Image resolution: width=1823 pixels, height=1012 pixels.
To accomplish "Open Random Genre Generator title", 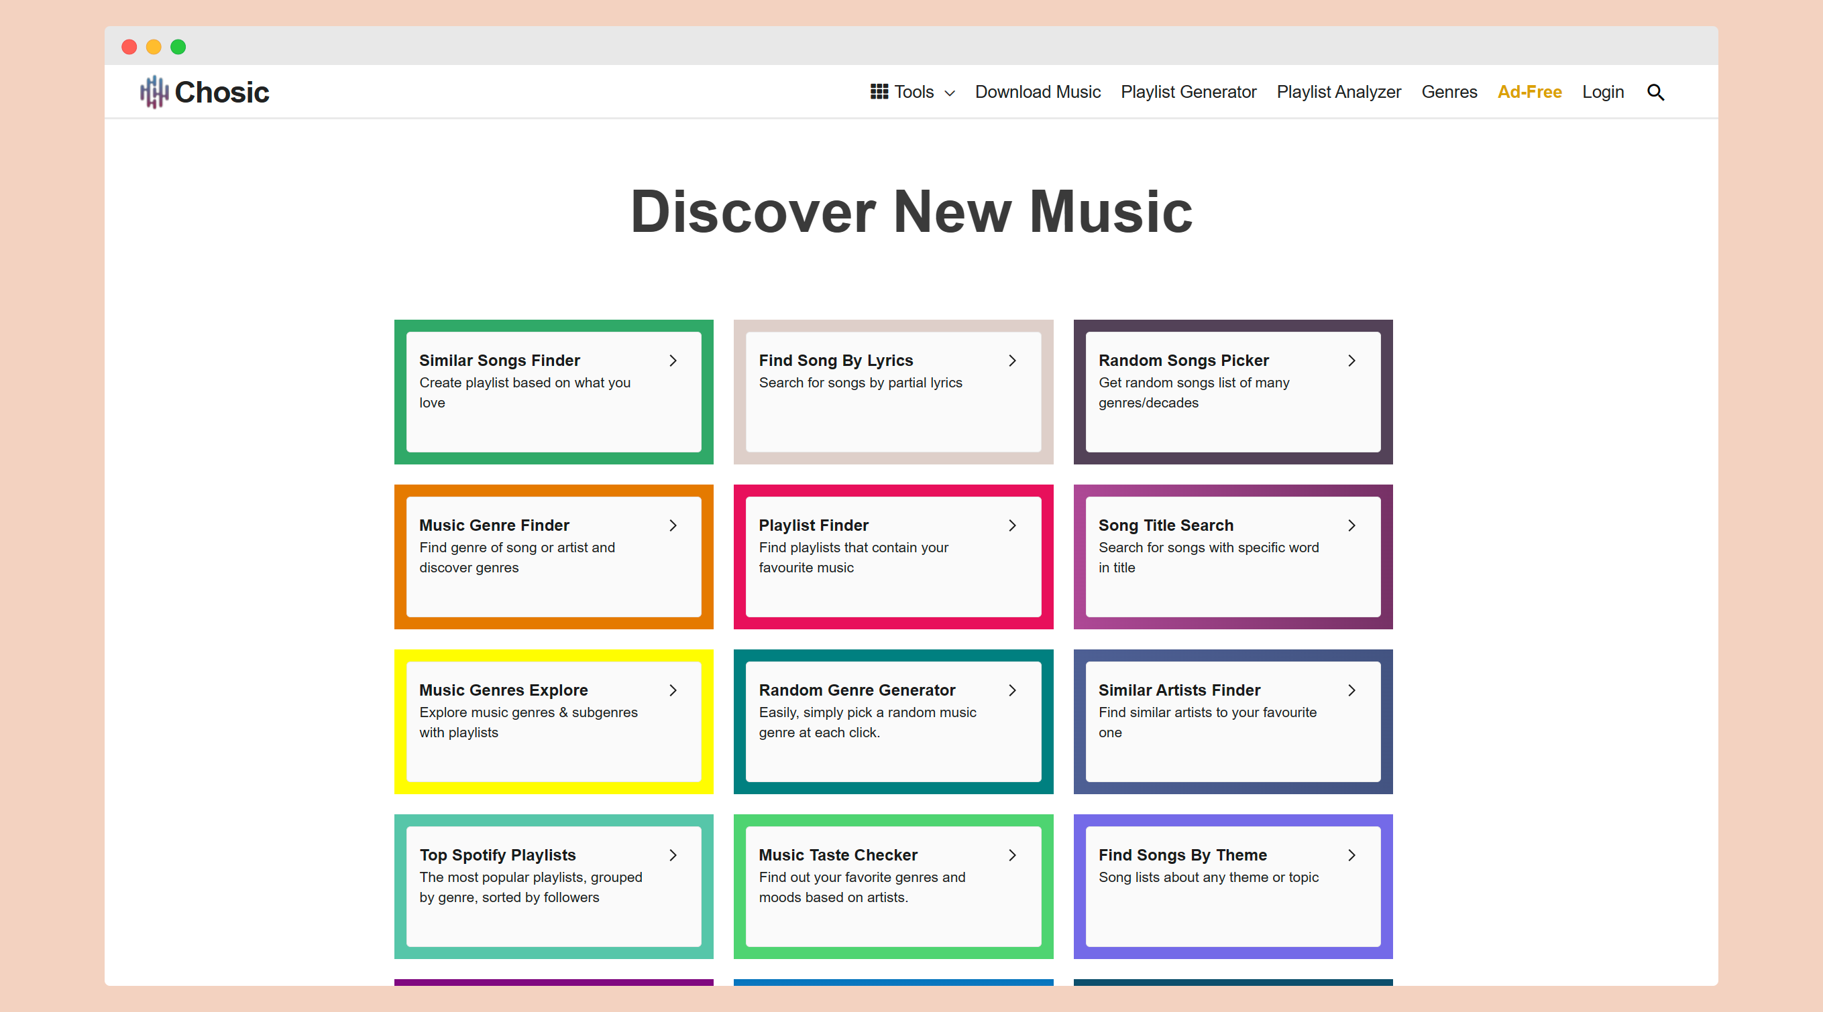I will 857,690.
